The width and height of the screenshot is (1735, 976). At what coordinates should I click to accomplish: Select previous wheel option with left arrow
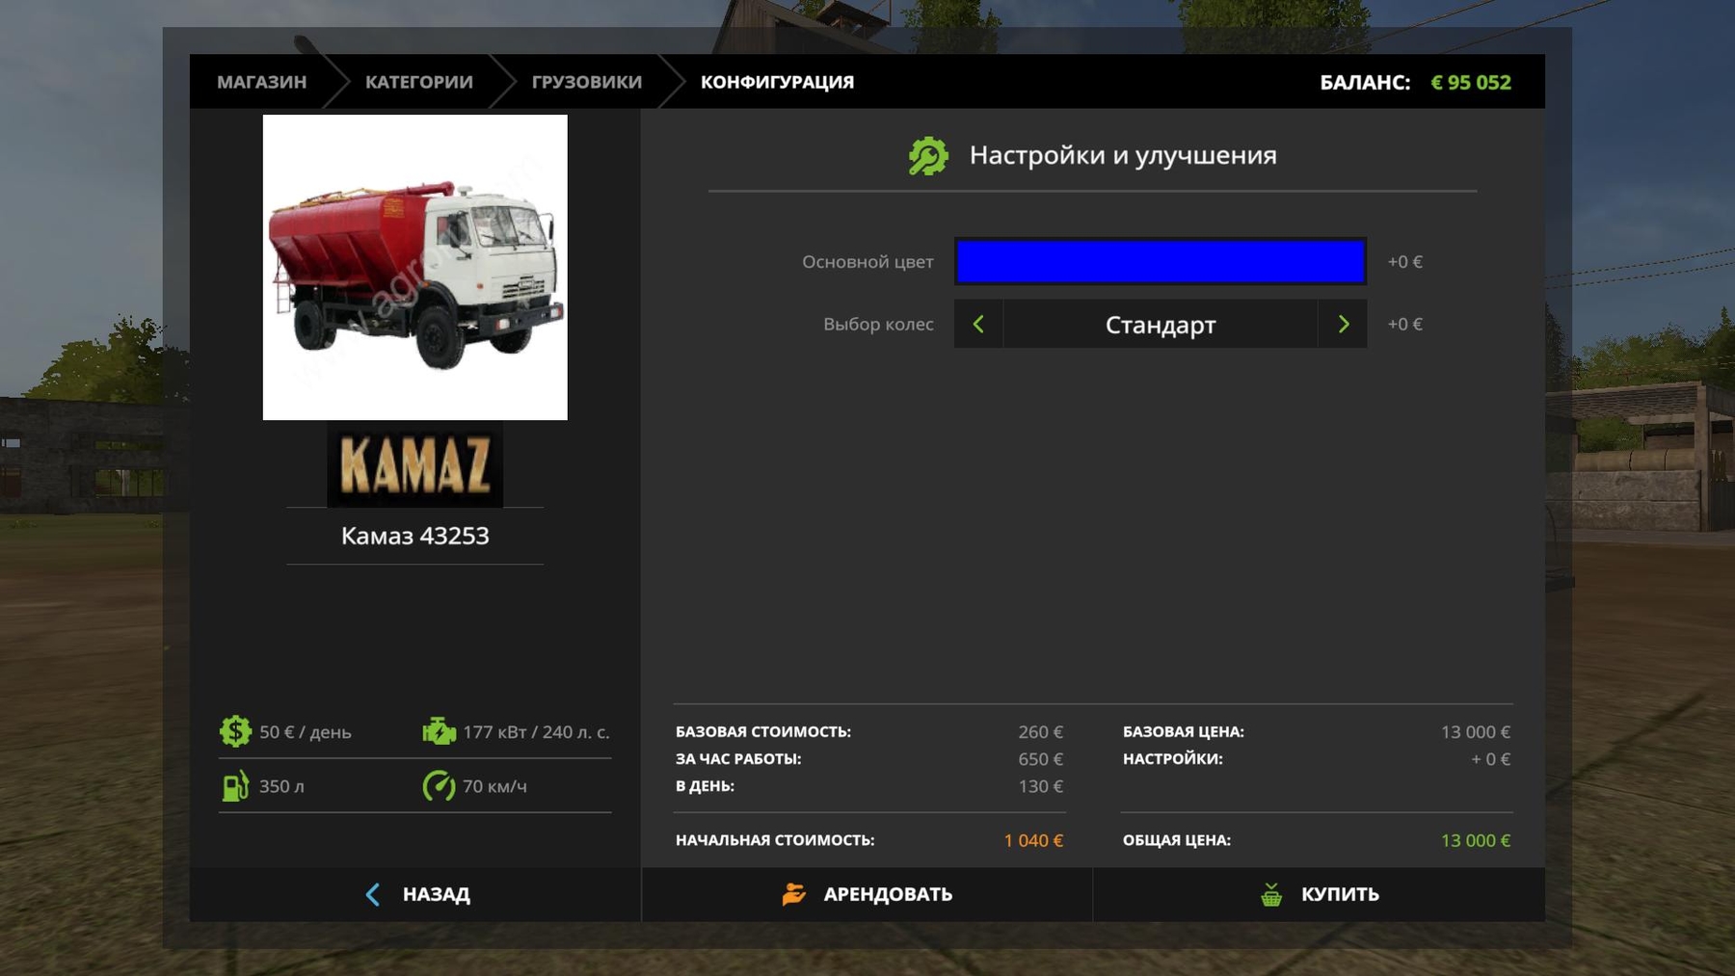(x=978, y=325)
